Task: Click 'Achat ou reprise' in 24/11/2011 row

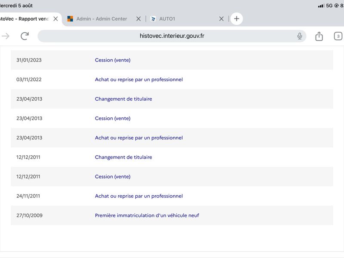Action: pos(138,196)
